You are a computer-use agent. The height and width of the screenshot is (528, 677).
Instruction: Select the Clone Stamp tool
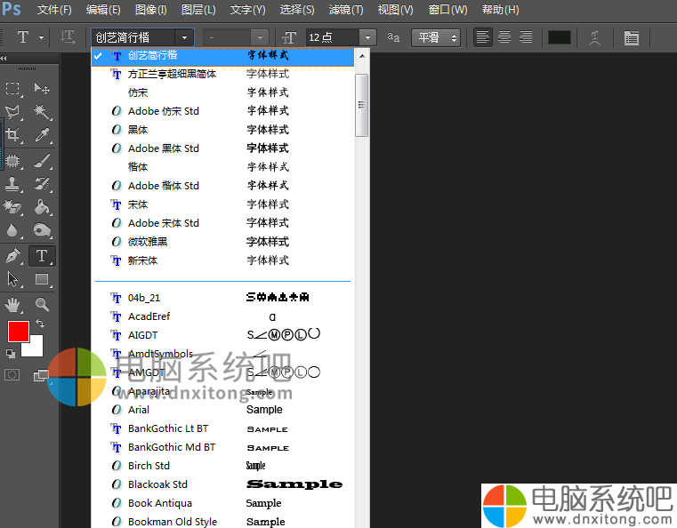pos(12,184)
